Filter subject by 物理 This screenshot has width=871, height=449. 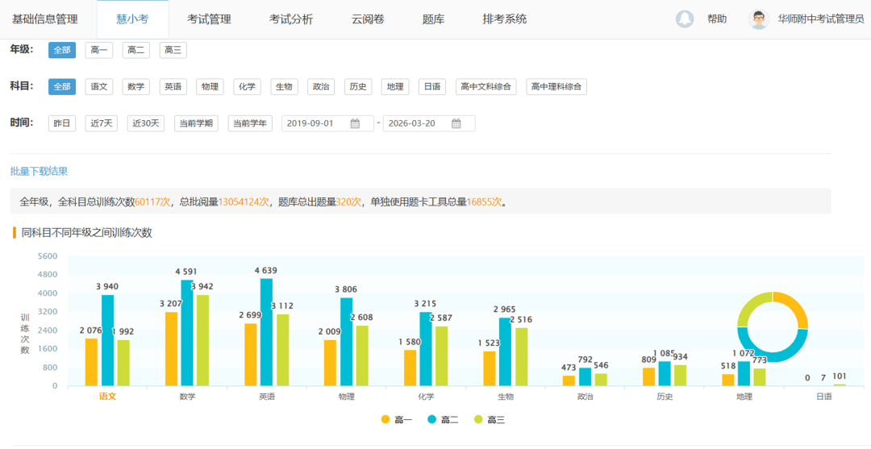tap(210, 86)
